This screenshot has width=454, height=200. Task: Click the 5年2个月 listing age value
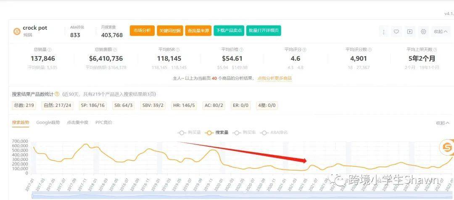coord(422,59)
